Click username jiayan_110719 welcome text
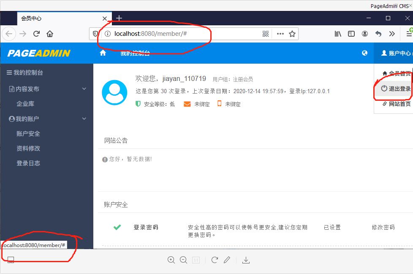Screen dimensions: 413x274 pyautogui.click(x=184, y=79)
